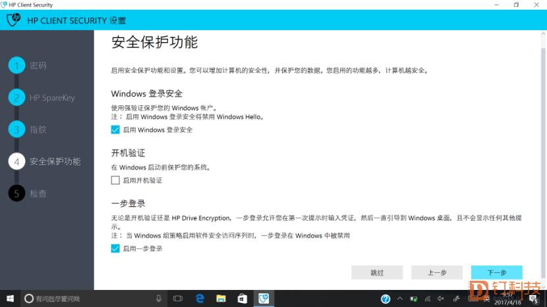Close the HP Client Security window
The height and width of the screenshot is (307, 547).
(x=536, y=5)
